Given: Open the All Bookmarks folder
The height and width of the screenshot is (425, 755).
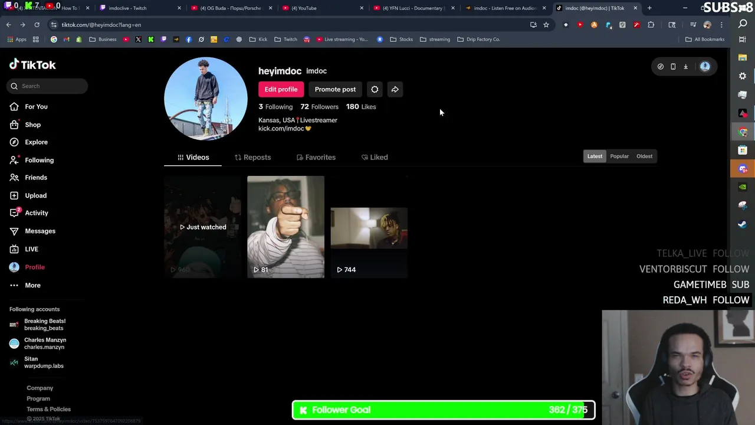Looking at the screenshot, I should (705, 40).
